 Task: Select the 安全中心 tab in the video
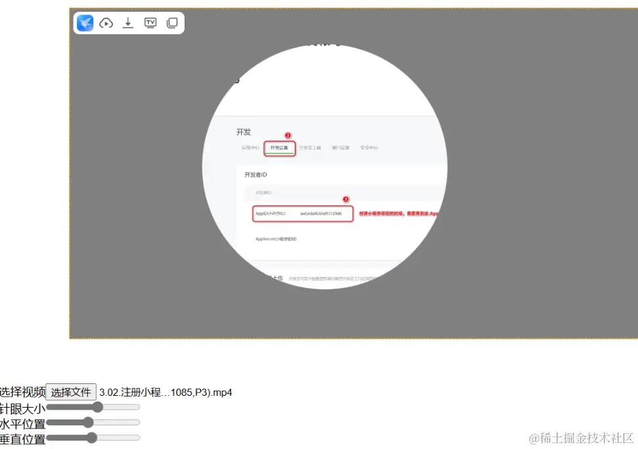click(369, 148)
